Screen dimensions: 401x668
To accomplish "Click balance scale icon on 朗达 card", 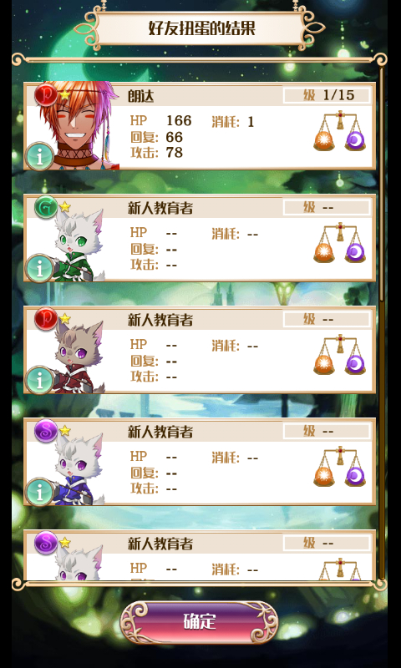I will [340, 131].
